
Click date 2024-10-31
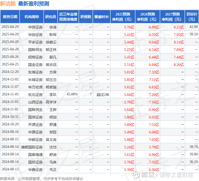pyautogui.click(x=10, y=117)
